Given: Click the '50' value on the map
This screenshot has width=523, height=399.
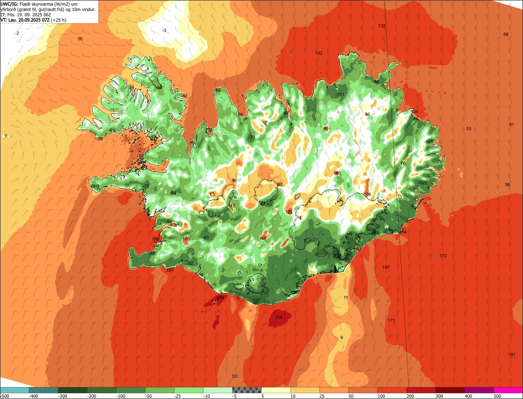Looking at the screenshot, I should (x=80, y=39).
